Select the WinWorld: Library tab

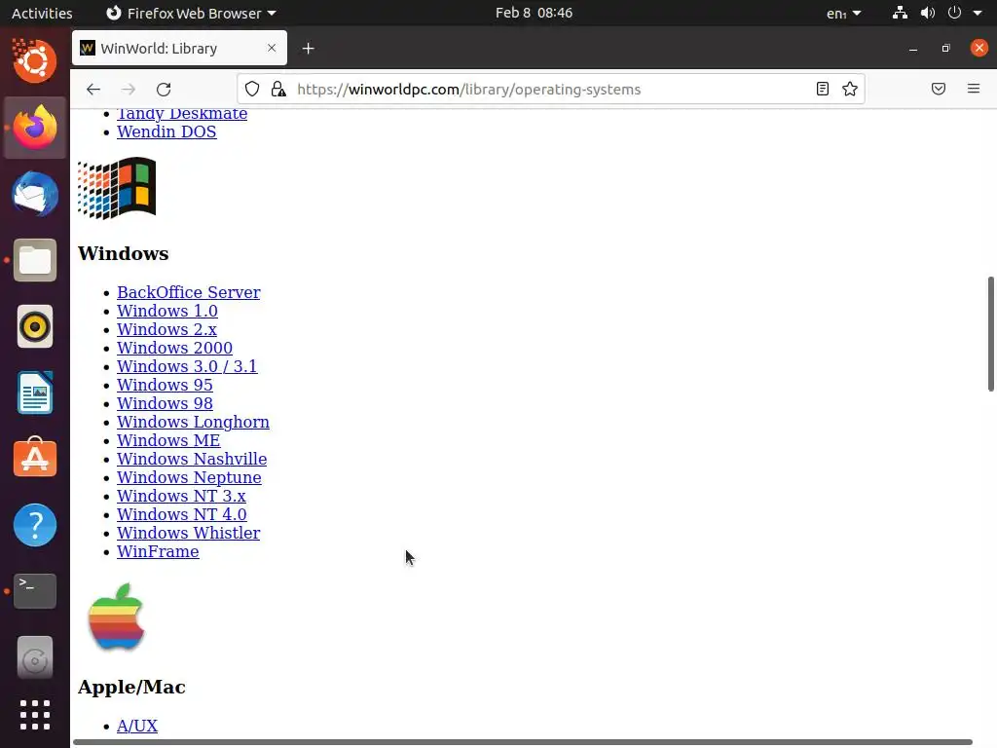click(179, 48)
